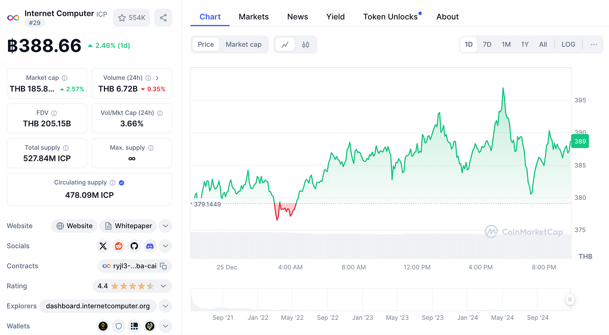The image size is (609, 335).
Task: Set chart range to 1M
Action: click(x=506, y=44)
